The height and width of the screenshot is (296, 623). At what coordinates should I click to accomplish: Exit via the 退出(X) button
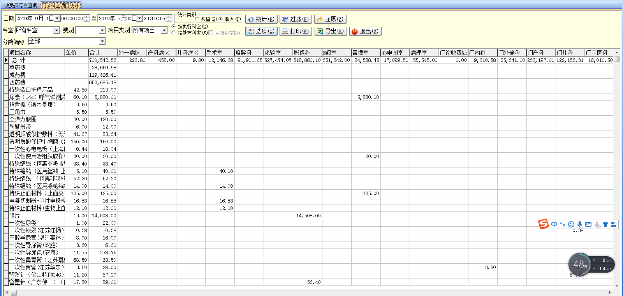[x=365, y=31]
